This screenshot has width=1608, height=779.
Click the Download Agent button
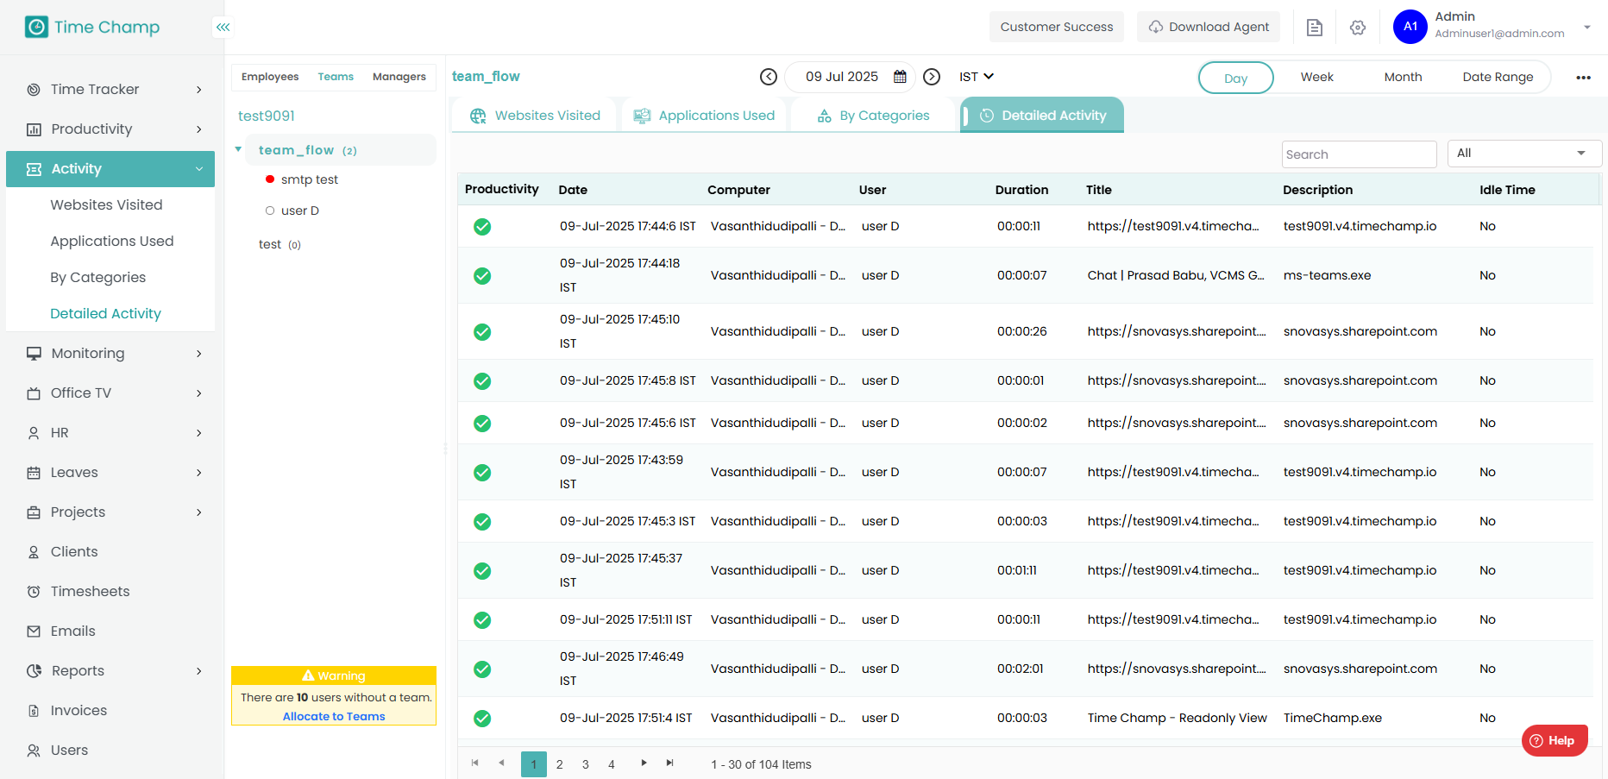[1208, 28]
